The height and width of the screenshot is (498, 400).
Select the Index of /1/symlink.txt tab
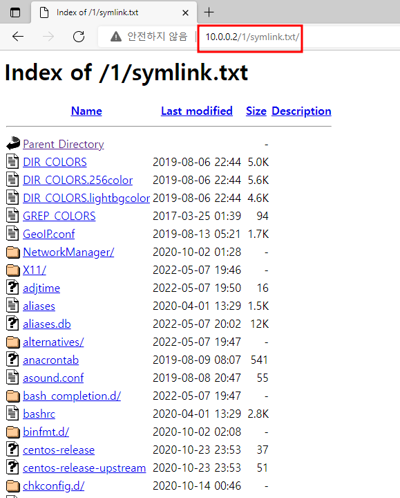114,12
